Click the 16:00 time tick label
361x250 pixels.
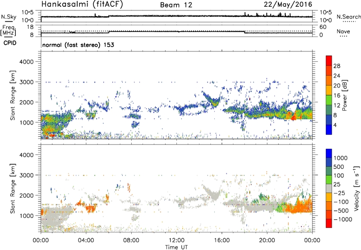click(x=222, y=241)
